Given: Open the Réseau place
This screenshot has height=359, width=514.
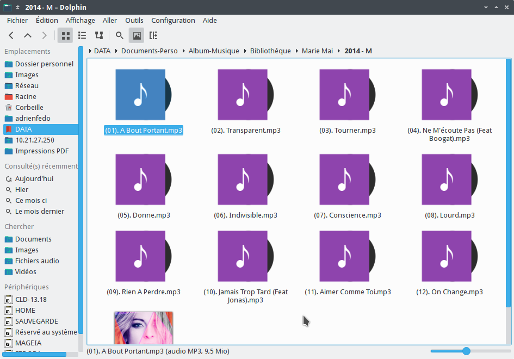Looking at the screenshot, I should [41, 85].
